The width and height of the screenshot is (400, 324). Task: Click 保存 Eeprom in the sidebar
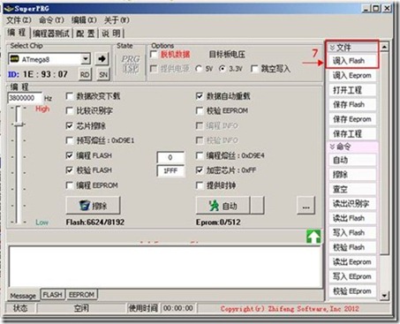point(352,119)
